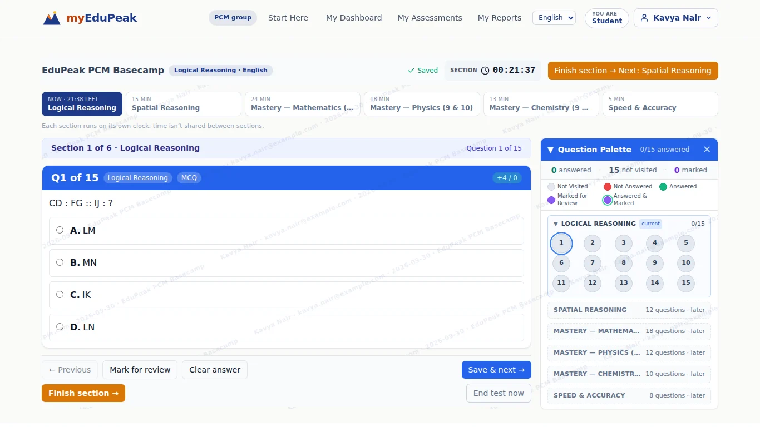Click the PCM group badge
This screenshot has width=760, height=427.
pyautogui.click(x=233, y=18)
